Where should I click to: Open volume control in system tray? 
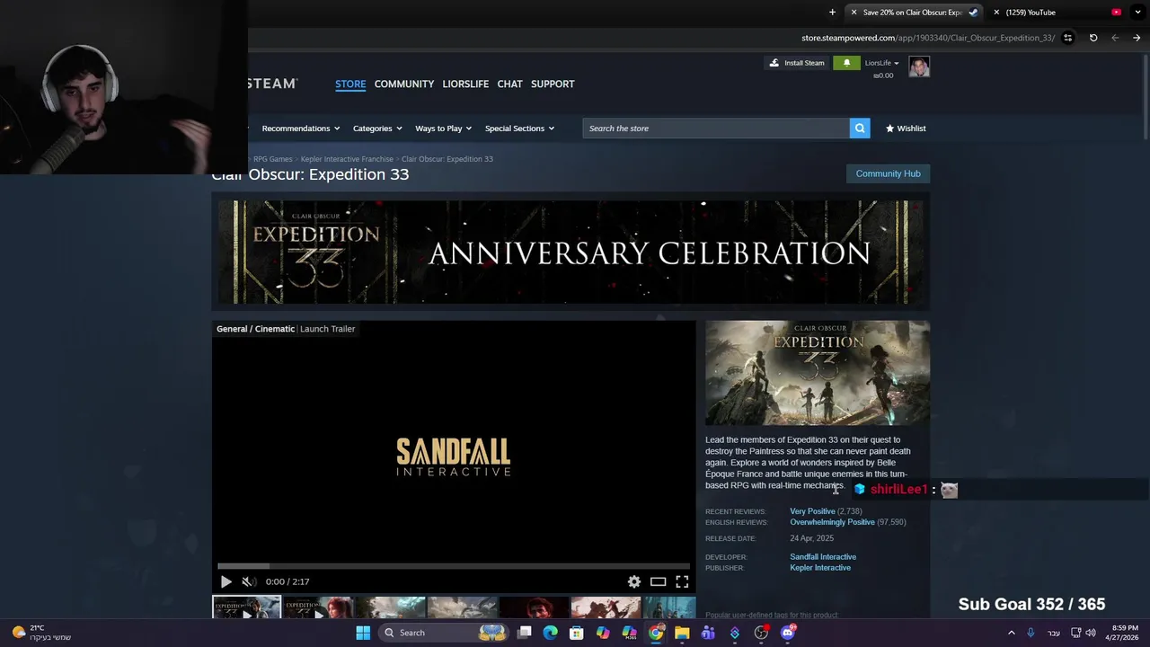click(1090, 633)
